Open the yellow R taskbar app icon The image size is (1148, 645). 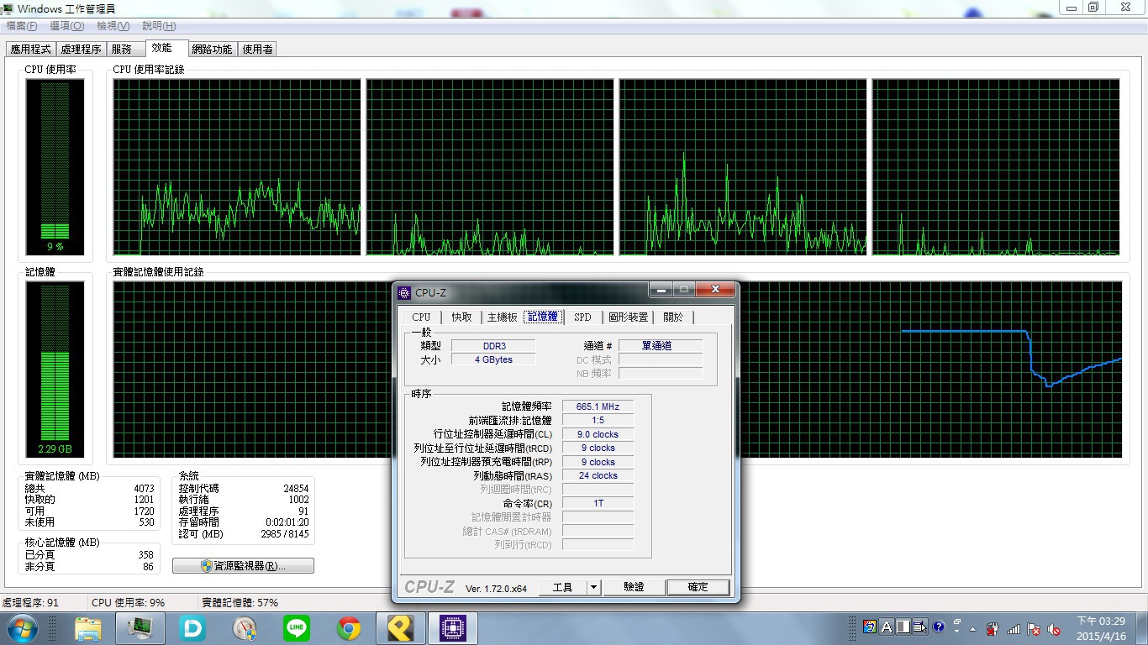(x=401, y=628)
